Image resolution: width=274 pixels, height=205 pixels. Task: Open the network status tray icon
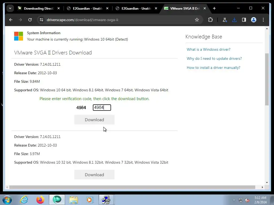tap(241, 200)
